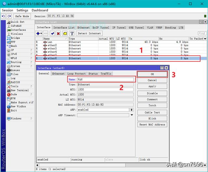Viewport: 208px width, 172px height.
Task: Switch to the VLAN tab
Action: 150,28
